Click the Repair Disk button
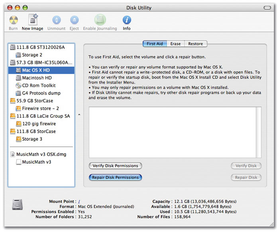 246,177
